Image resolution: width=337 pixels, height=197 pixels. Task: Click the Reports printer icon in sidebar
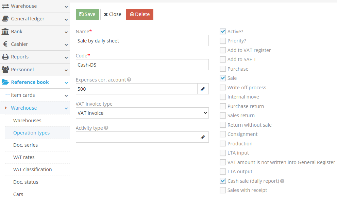5,57
